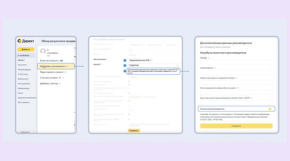
Task: Click external-link icon next to Добавить счётчик
Action: [x=60, y=84]
